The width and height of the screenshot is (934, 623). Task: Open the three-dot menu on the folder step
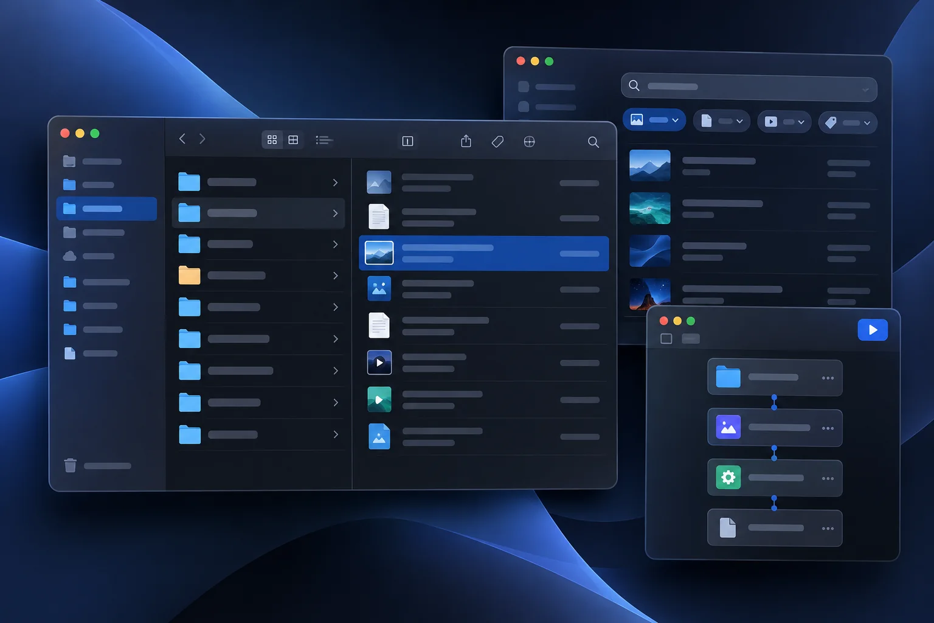pyautogui.click(x=828, y=378)
